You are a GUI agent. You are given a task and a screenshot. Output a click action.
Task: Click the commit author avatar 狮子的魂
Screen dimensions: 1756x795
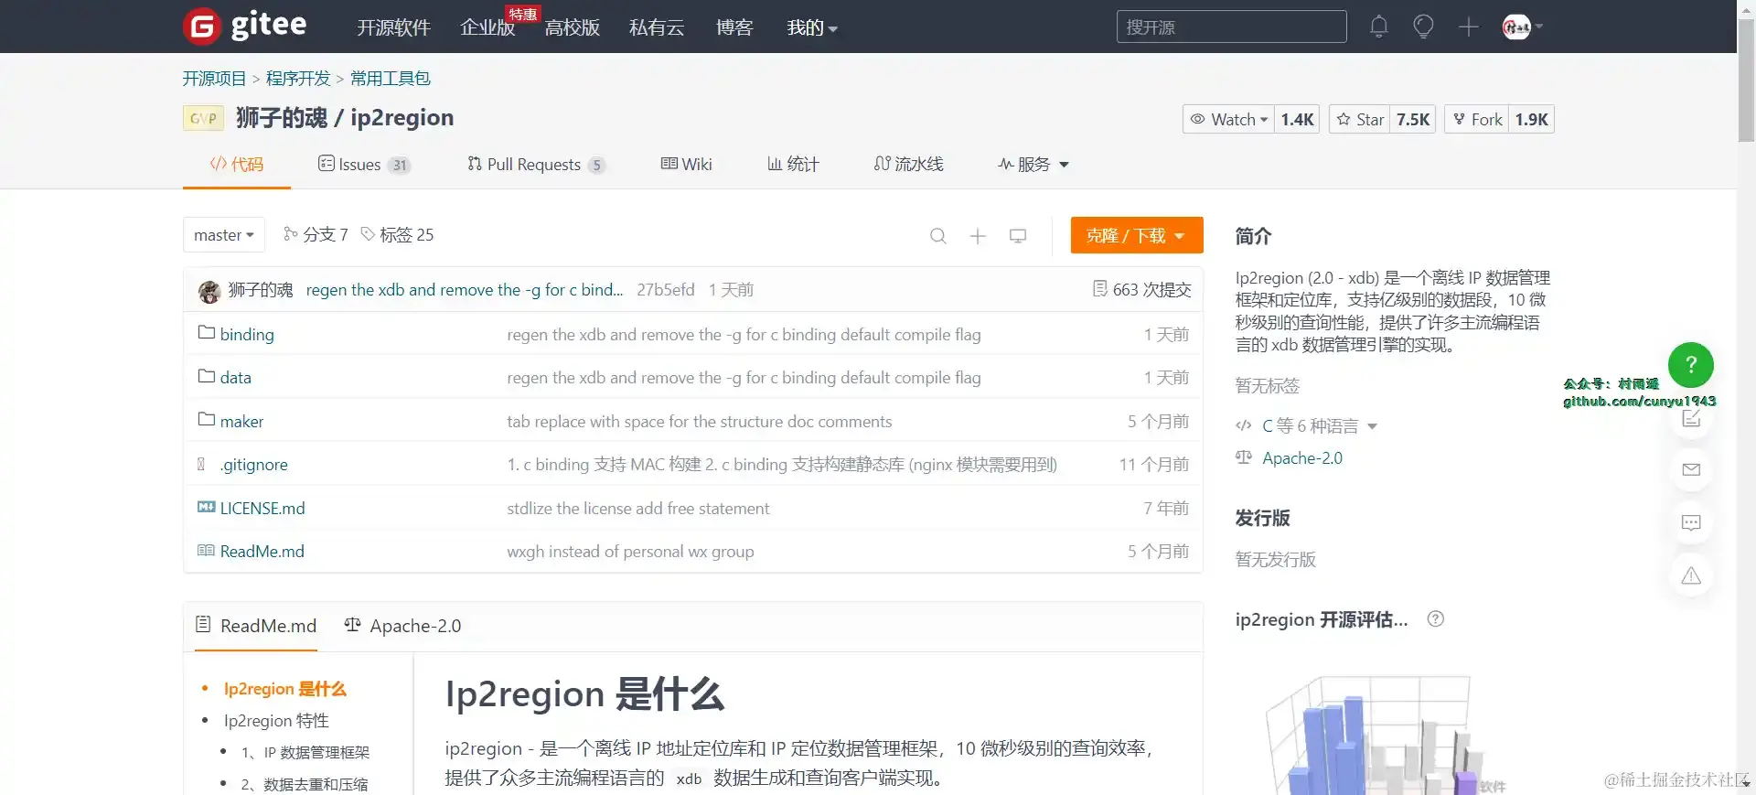tap(209, 291)
